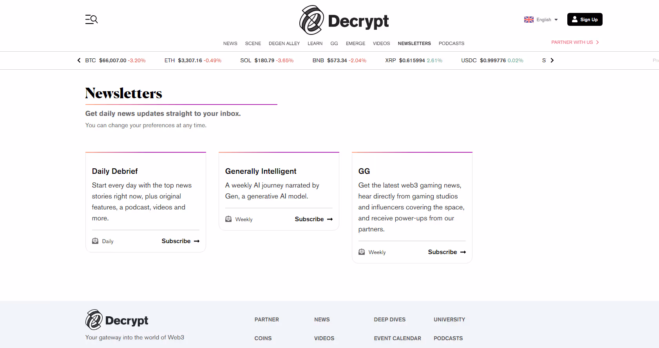
Task: Open the Event Calendar footer link
Action: point(398,339)
